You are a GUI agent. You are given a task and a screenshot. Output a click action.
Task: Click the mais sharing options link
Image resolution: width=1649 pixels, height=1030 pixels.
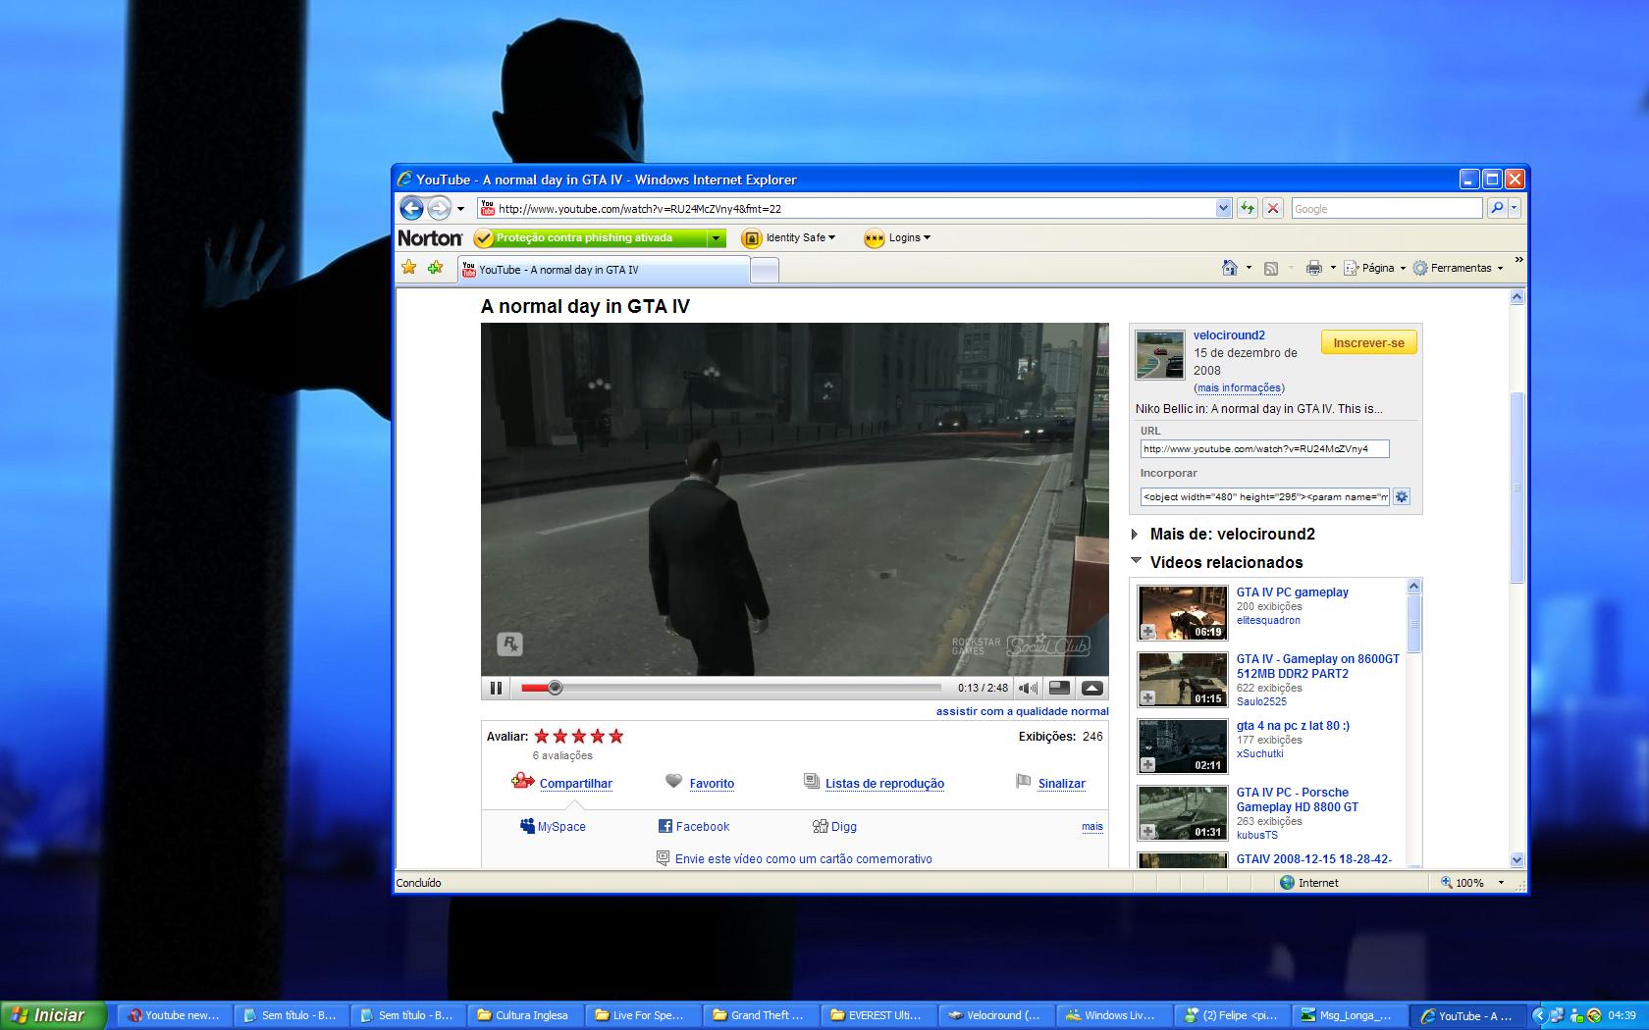(1092, 827)
